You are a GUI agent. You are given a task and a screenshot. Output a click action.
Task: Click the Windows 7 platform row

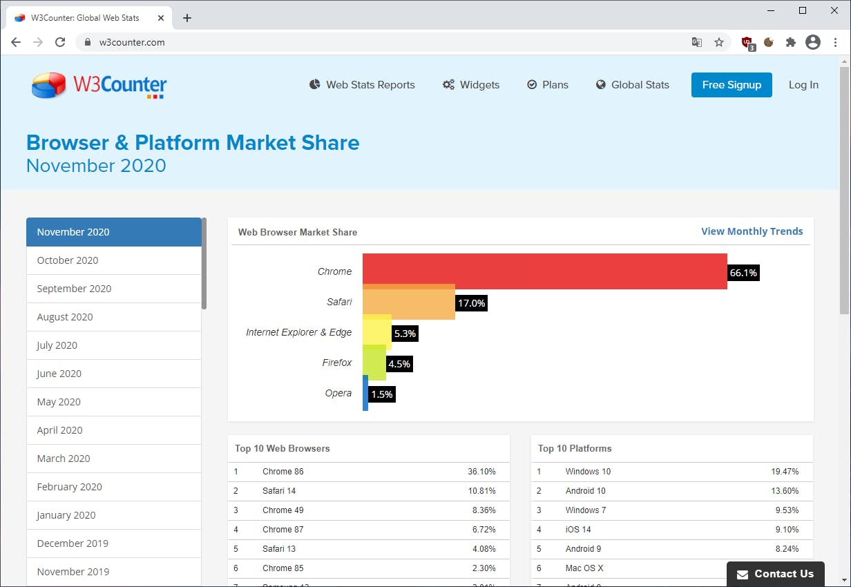pos(672,510)
